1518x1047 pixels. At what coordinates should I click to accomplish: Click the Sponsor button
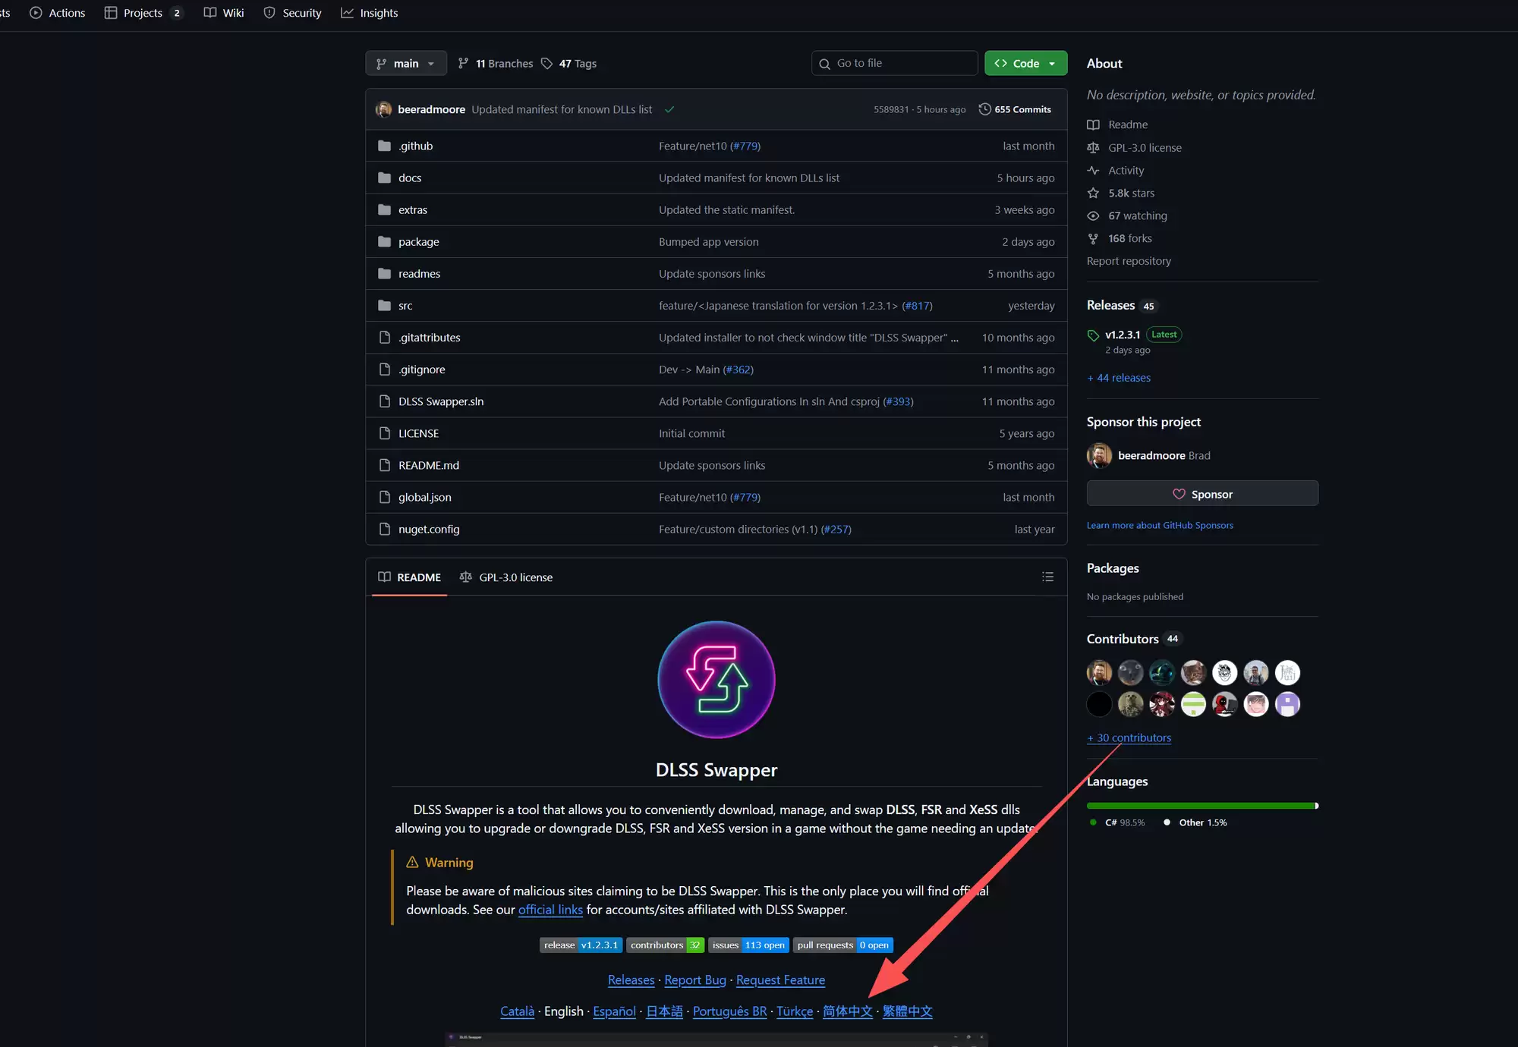point(1202,494)
